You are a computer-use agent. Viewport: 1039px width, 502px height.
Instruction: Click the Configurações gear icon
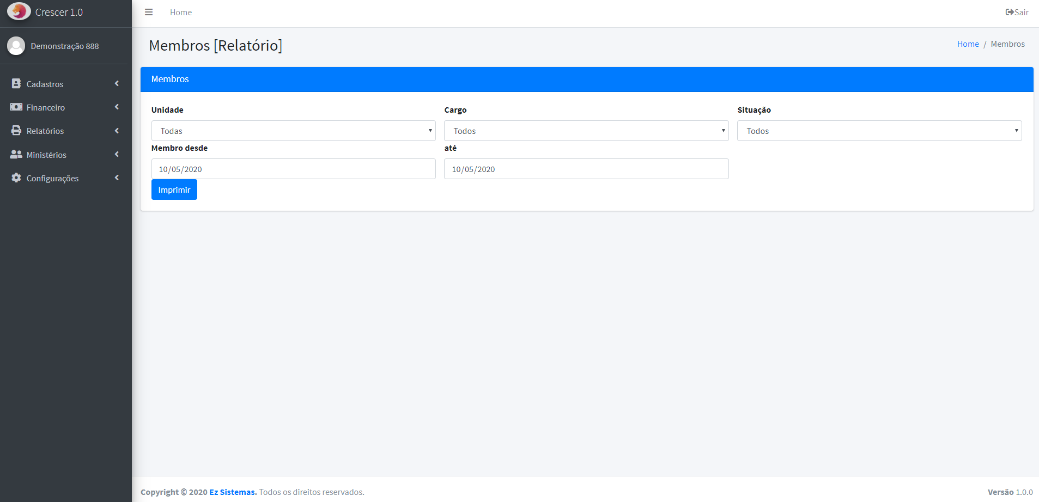tap(16, 178)
